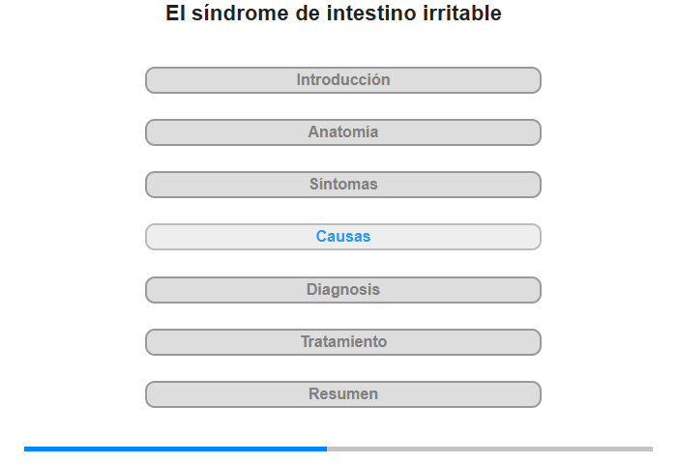This screenshot has width=677, height=464.
Task: Pick 'Resumen' at the bottom of list
Action: 342,394
